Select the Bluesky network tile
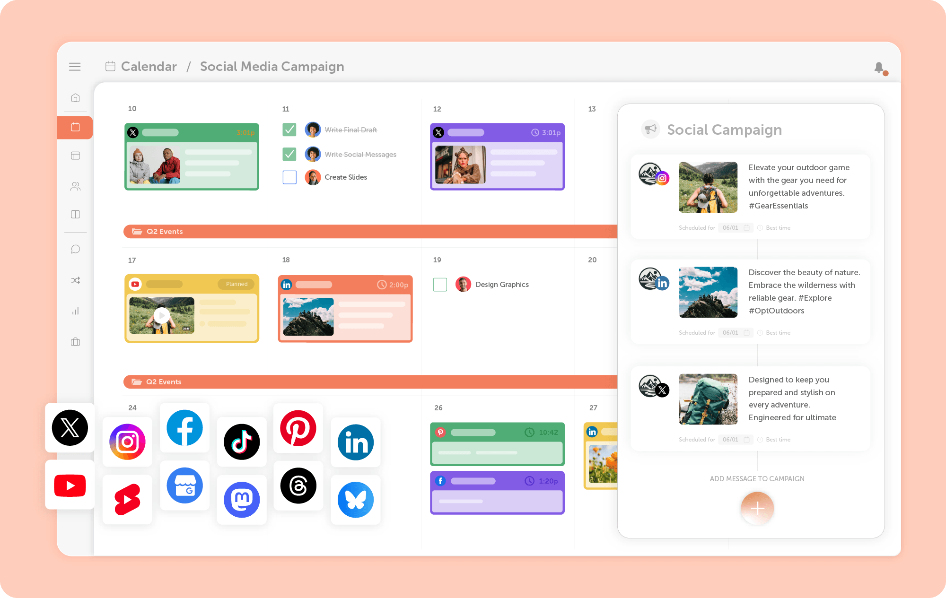The height and width of the screenshot is (598, 946). 356,499
